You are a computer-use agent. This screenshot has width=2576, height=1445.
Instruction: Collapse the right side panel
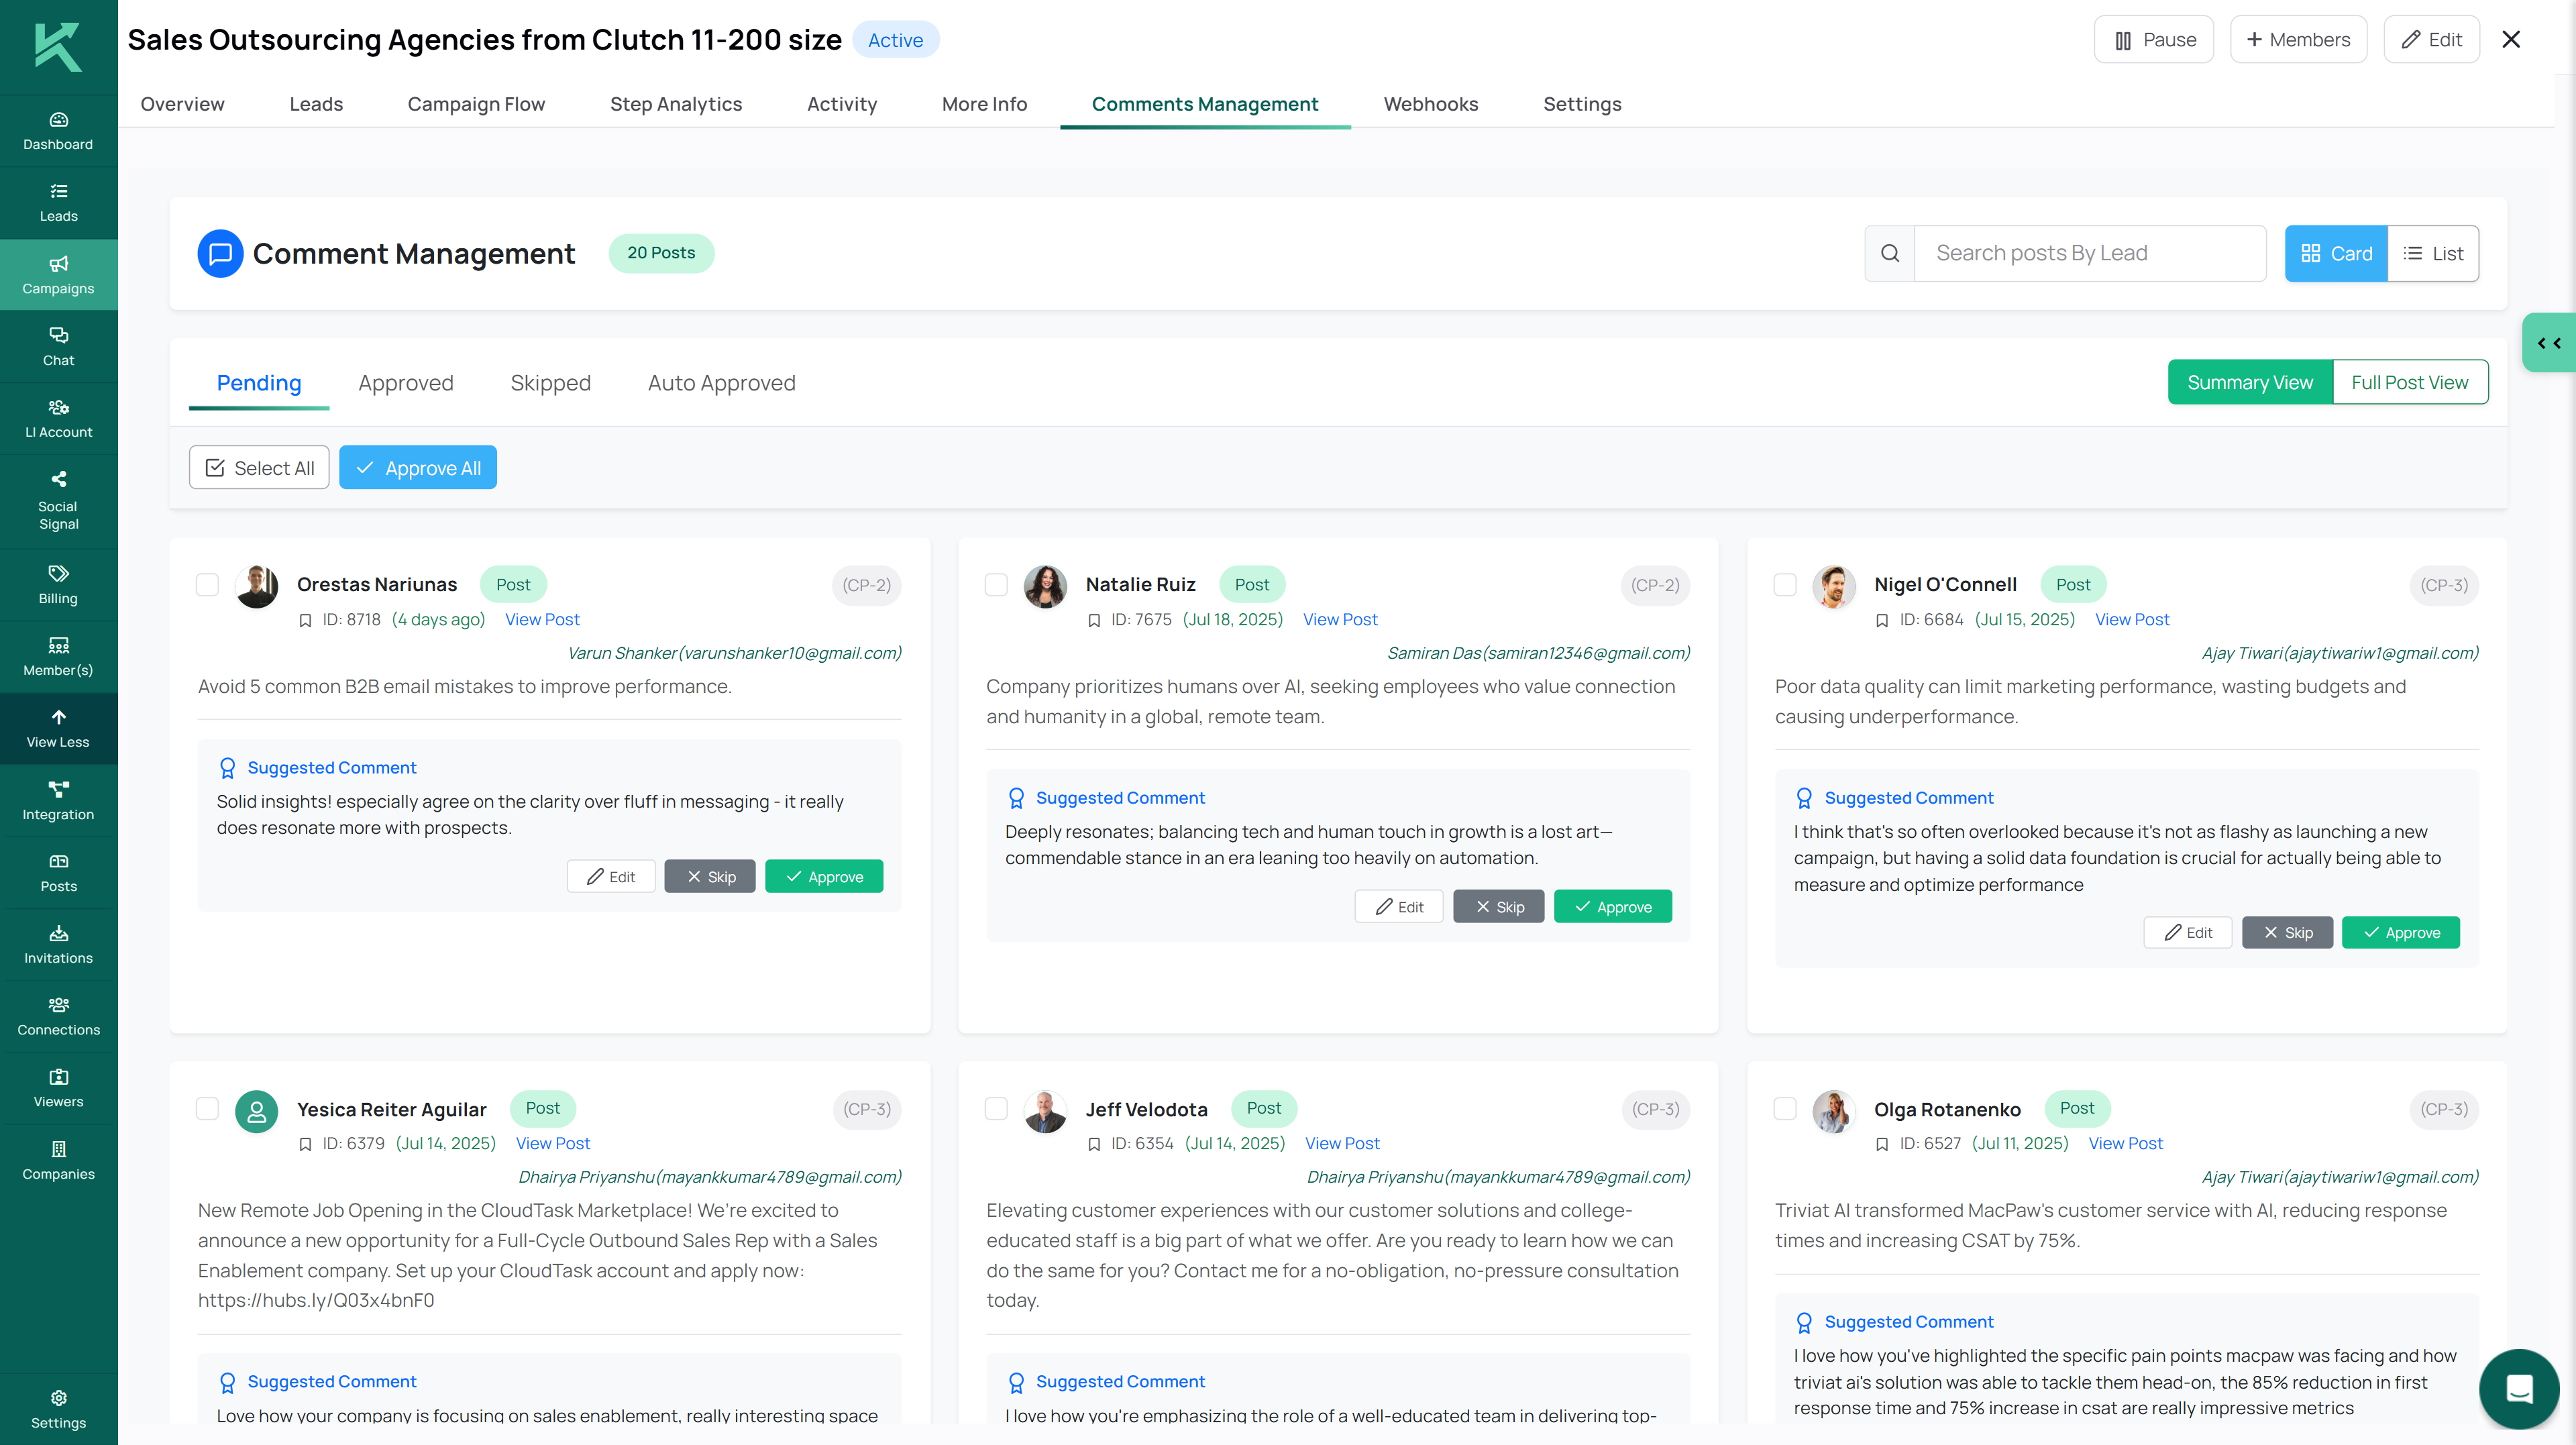[x=2548, y=342]
